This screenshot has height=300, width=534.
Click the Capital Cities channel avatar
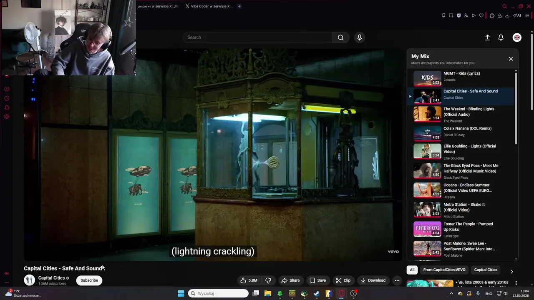pyautogui.click(x=29, y=280)
